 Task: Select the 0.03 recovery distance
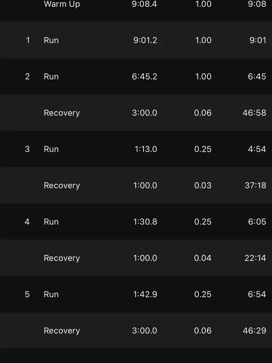tap(203, 186)
